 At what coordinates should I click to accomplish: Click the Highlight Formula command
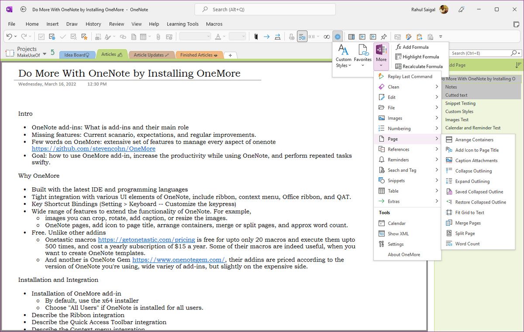click(x=417, y=57)
